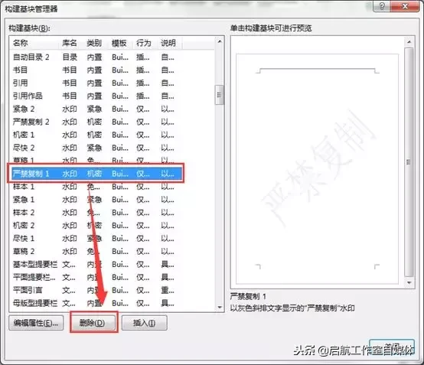
Task: Select the 样本 2 watermark row
Action: [96, 213]
